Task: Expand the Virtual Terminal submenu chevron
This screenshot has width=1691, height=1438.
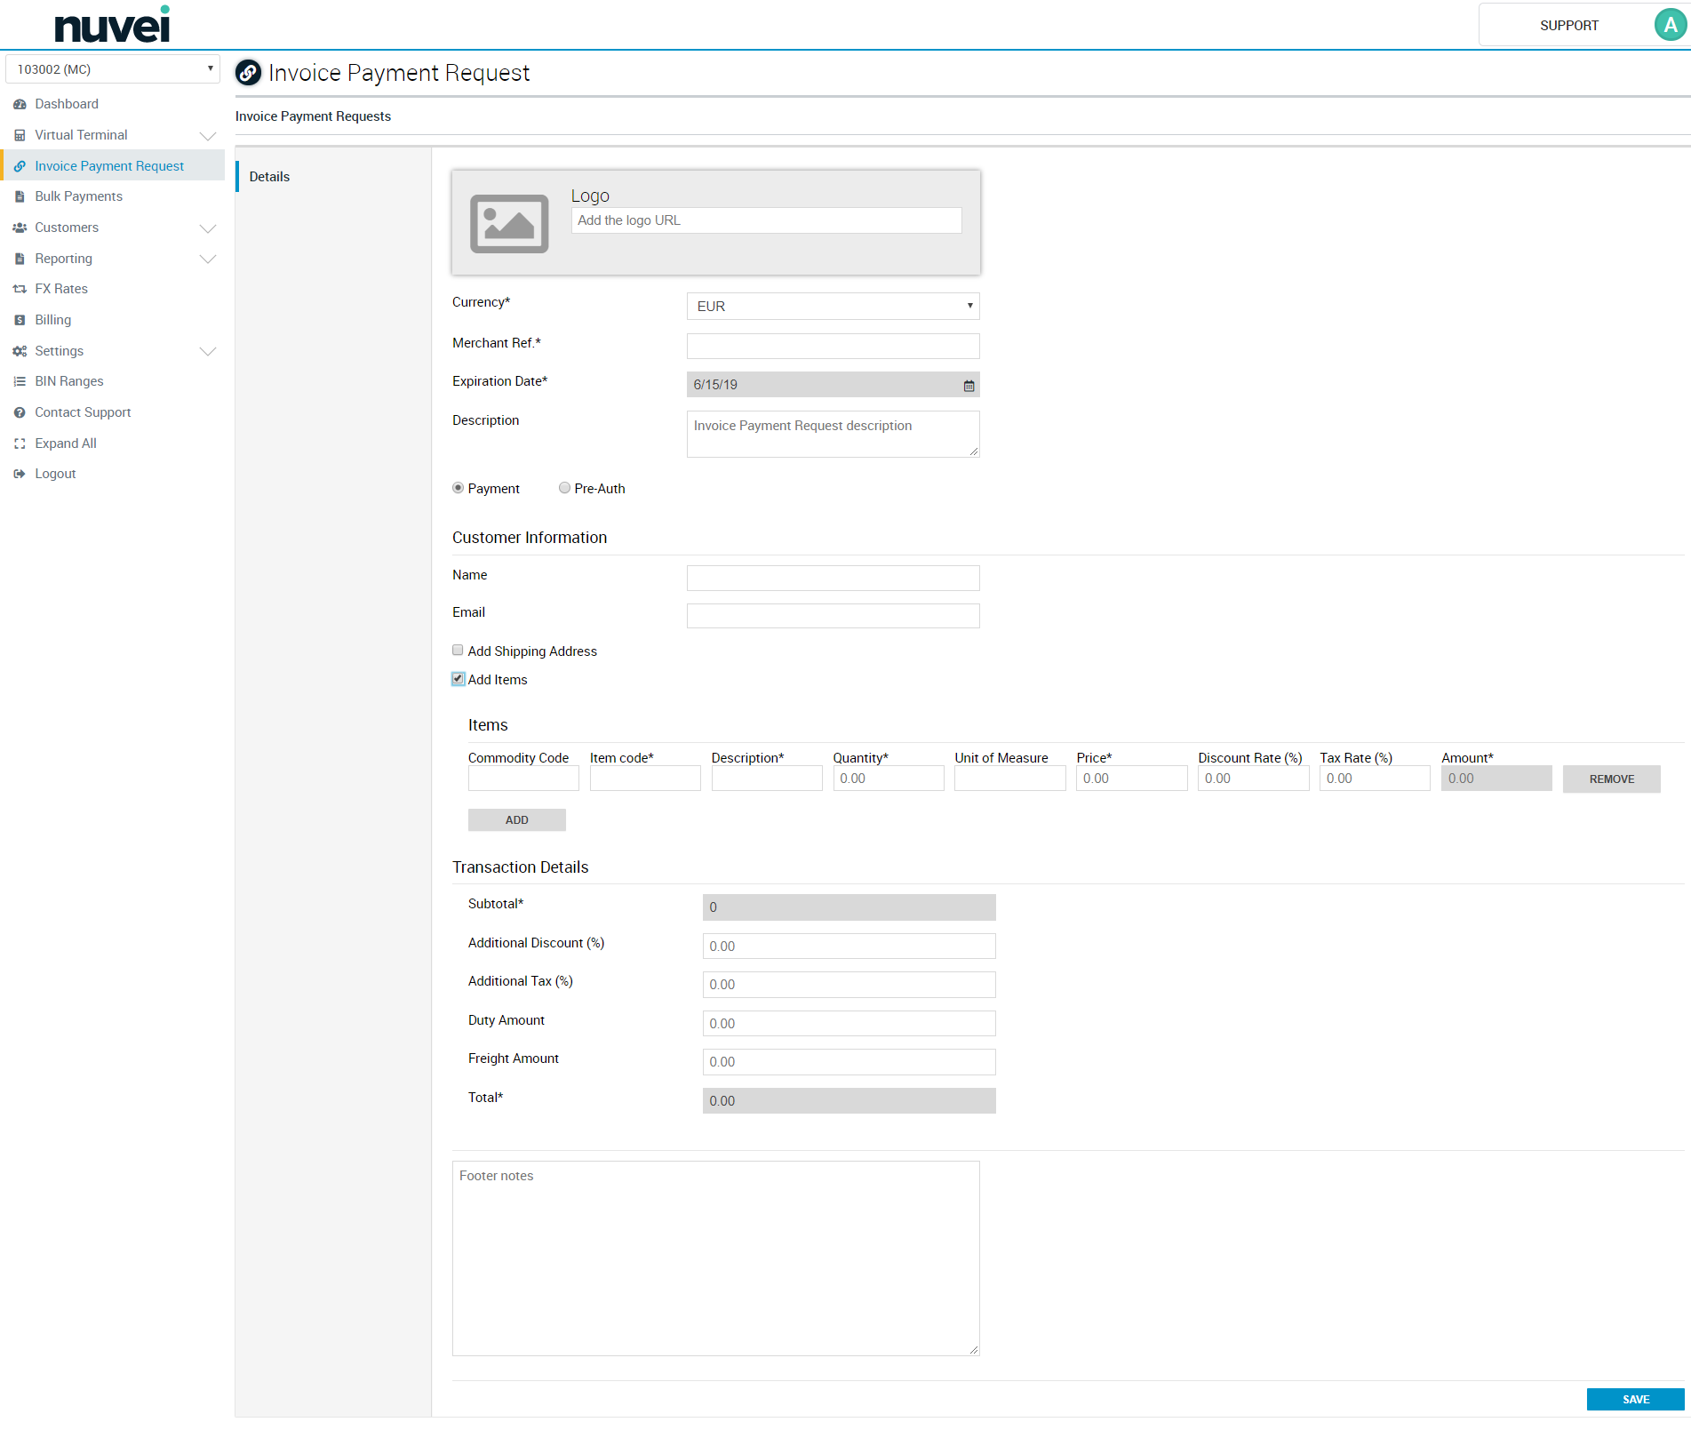Action: pyautogui.click(x=208, y=136)
